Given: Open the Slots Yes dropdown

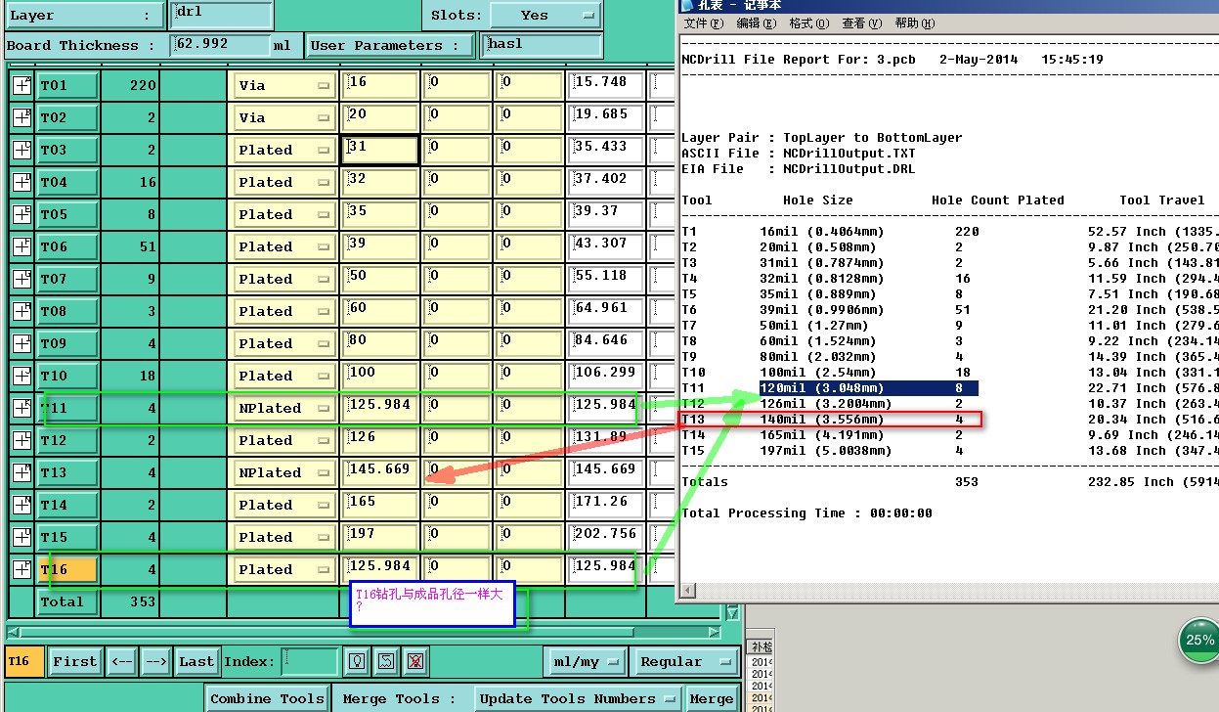Looking at the screenshot, I should pyautogui.click(x=545, y=16).
